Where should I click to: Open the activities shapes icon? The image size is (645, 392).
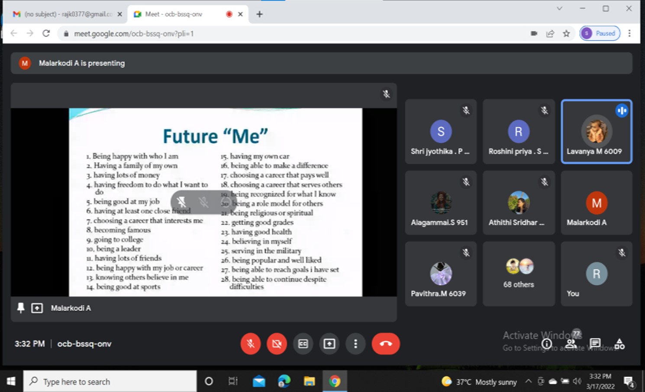point(619,344)
